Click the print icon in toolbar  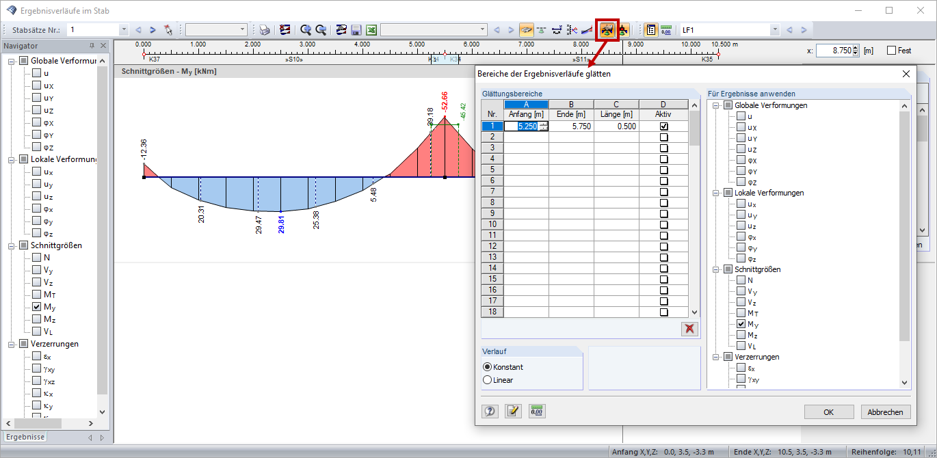(264, 30)
